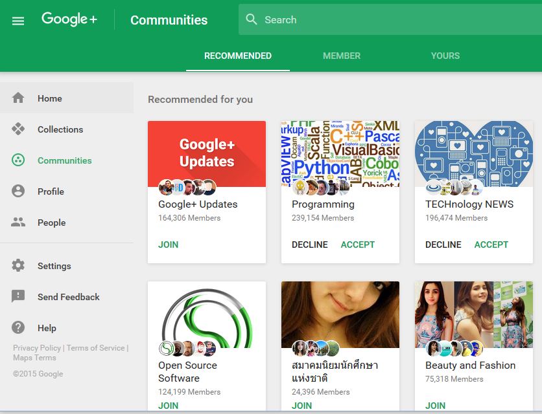Viewport: 542px width, 414px height.
Task: Click the Google+ Updates card title
Action: click(x=198, y=204)
